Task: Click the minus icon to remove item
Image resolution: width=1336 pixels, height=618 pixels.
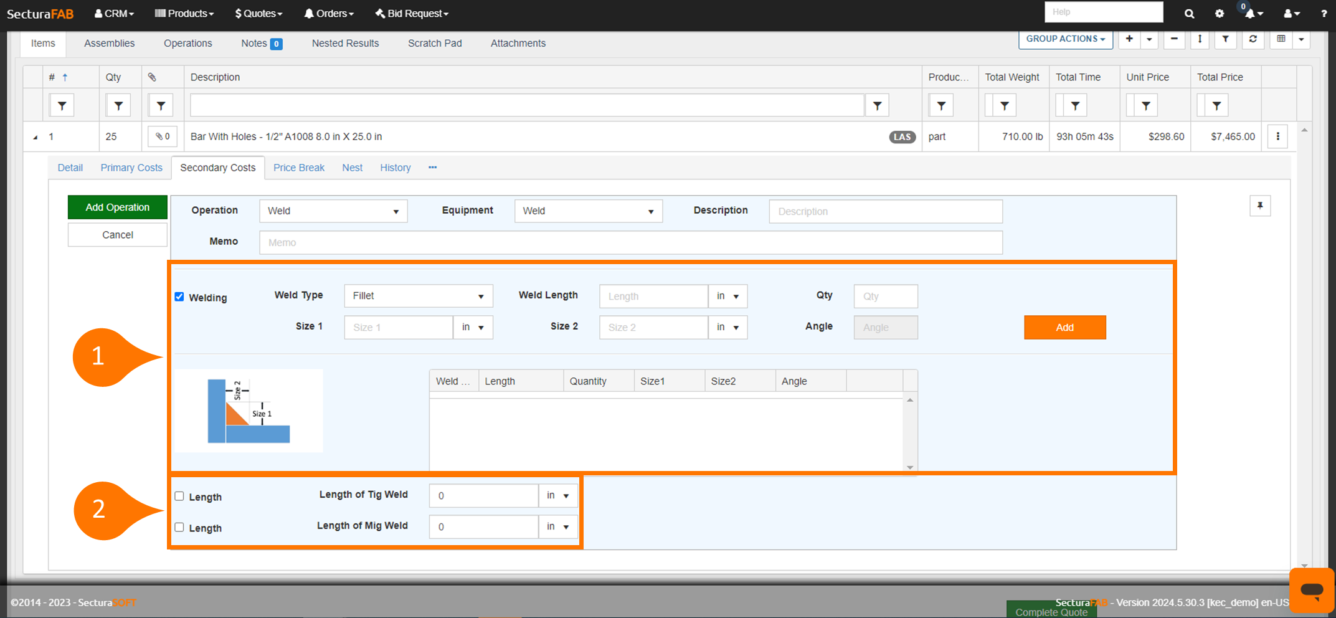Action: point(1174,39)
